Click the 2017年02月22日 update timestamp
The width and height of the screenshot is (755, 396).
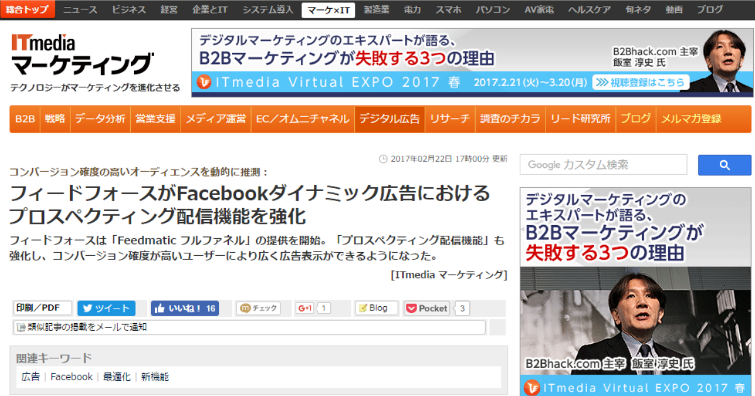point(444,159)
